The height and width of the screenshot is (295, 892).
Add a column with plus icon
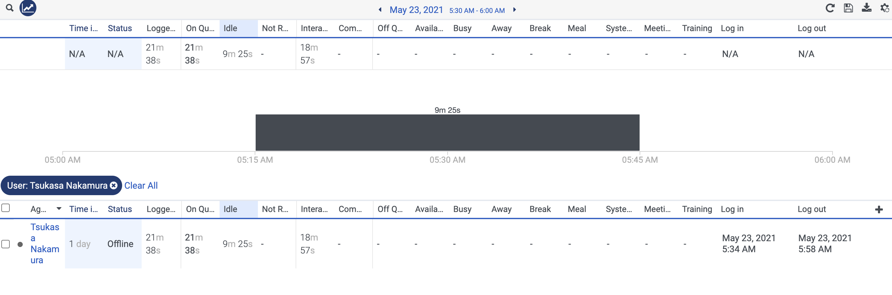point(878,209)
